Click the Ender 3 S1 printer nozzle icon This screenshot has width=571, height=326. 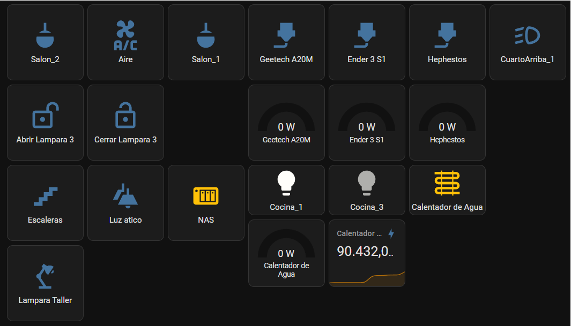(365, 35)
